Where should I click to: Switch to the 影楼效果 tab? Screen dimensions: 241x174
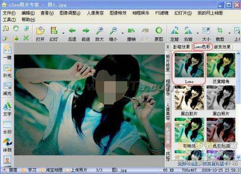pyautogui.click(x=181, y=47)
